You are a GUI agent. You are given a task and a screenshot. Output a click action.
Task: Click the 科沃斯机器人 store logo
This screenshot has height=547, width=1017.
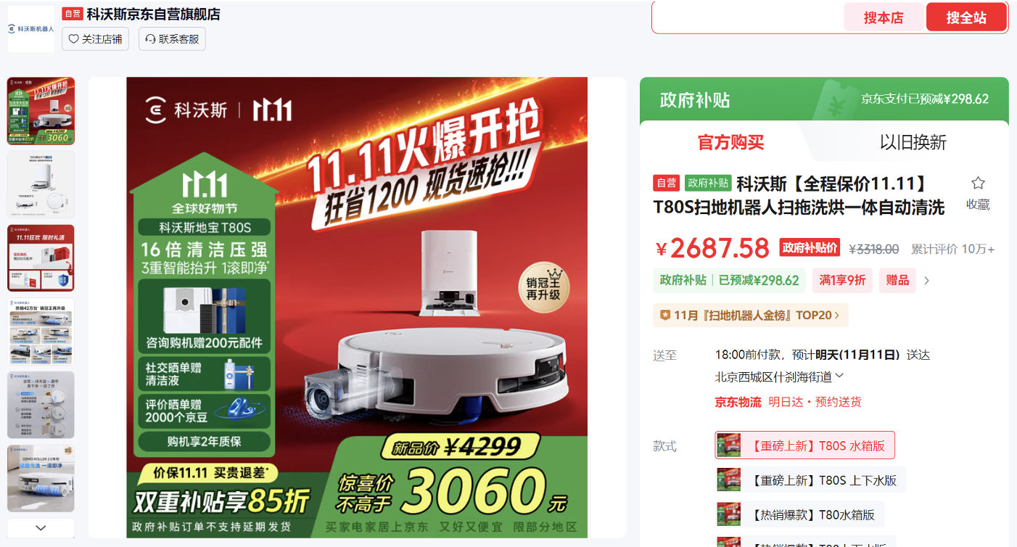[x=31, y=28]
